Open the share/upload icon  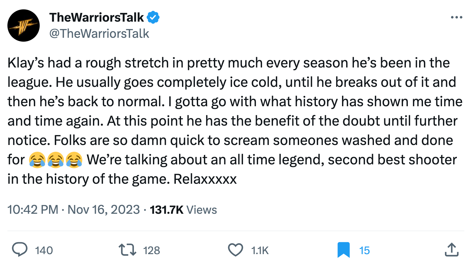452,250
